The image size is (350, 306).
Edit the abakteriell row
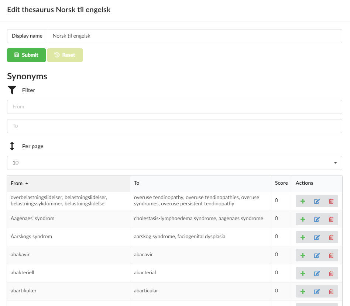(317, 274)
